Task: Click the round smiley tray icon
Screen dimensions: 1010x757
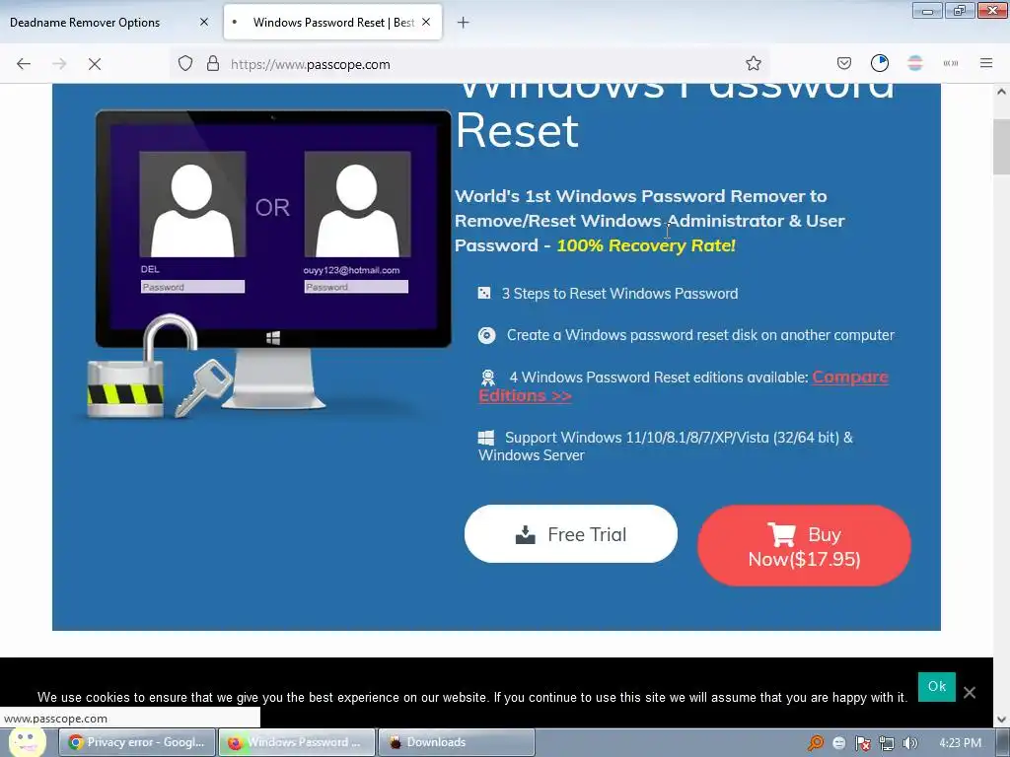Action: (838, 743)
